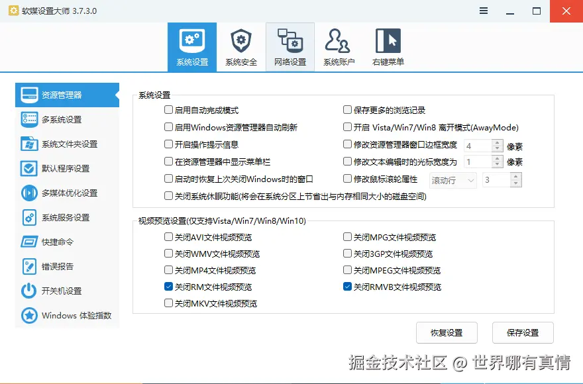Select 系统文件夹设置 in the sidebar
The width and height of the screenshot is (583, 384).
68,144
